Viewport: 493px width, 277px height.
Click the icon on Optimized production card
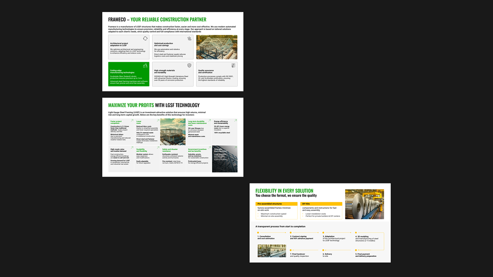tap(189, 39)
